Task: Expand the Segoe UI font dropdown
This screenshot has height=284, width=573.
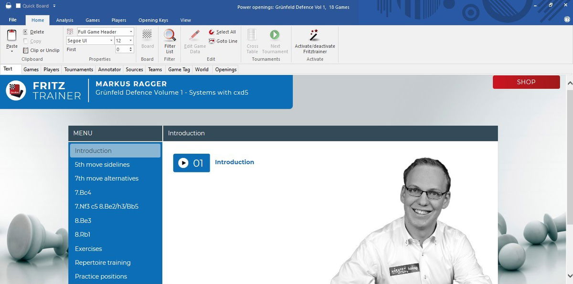Action: pos(111,41)
